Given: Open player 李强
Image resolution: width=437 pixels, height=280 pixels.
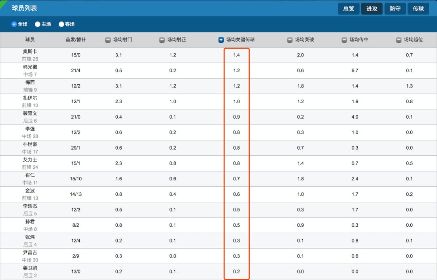Looking at the screenshot, I should coord(30,129).
